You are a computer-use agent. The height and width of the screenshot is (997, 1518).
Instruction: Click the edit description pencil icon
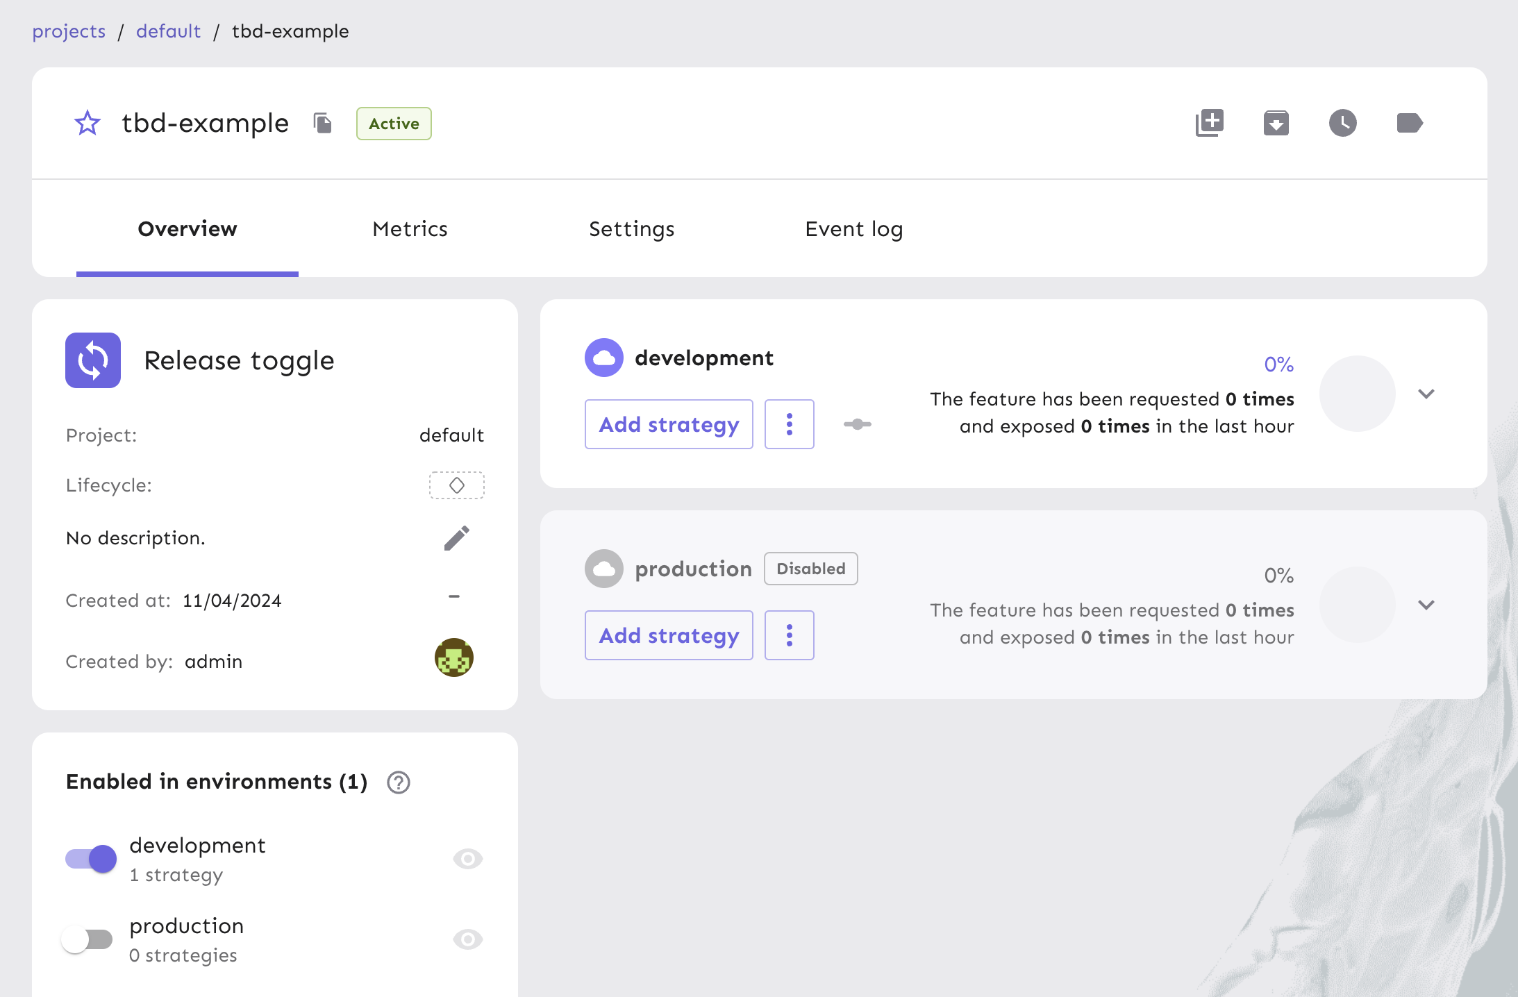click(x=455, y=539)
